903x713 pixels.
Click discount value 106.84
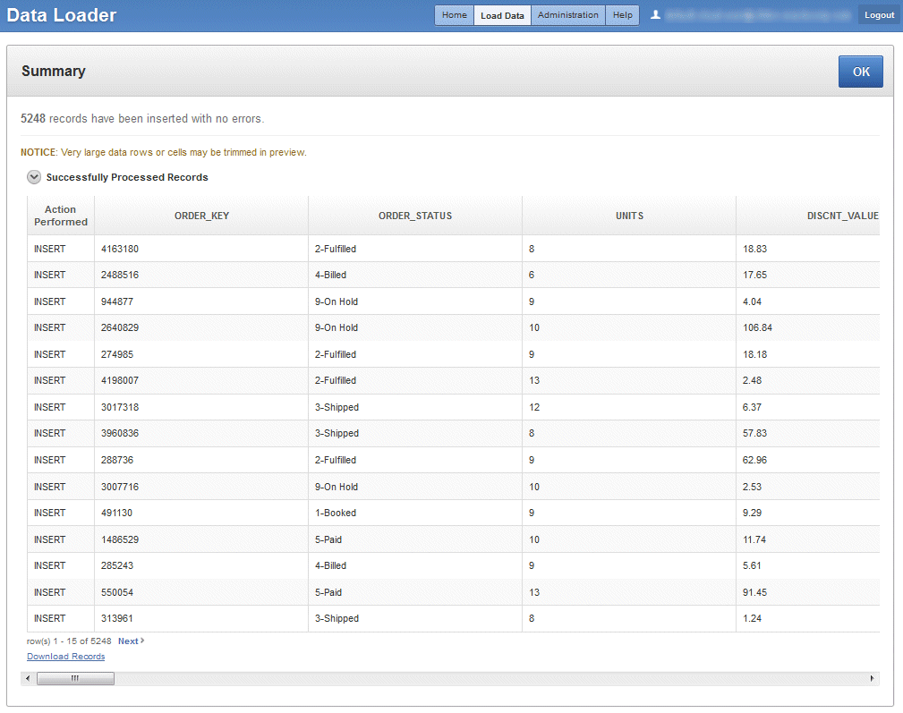coord(808,327)
